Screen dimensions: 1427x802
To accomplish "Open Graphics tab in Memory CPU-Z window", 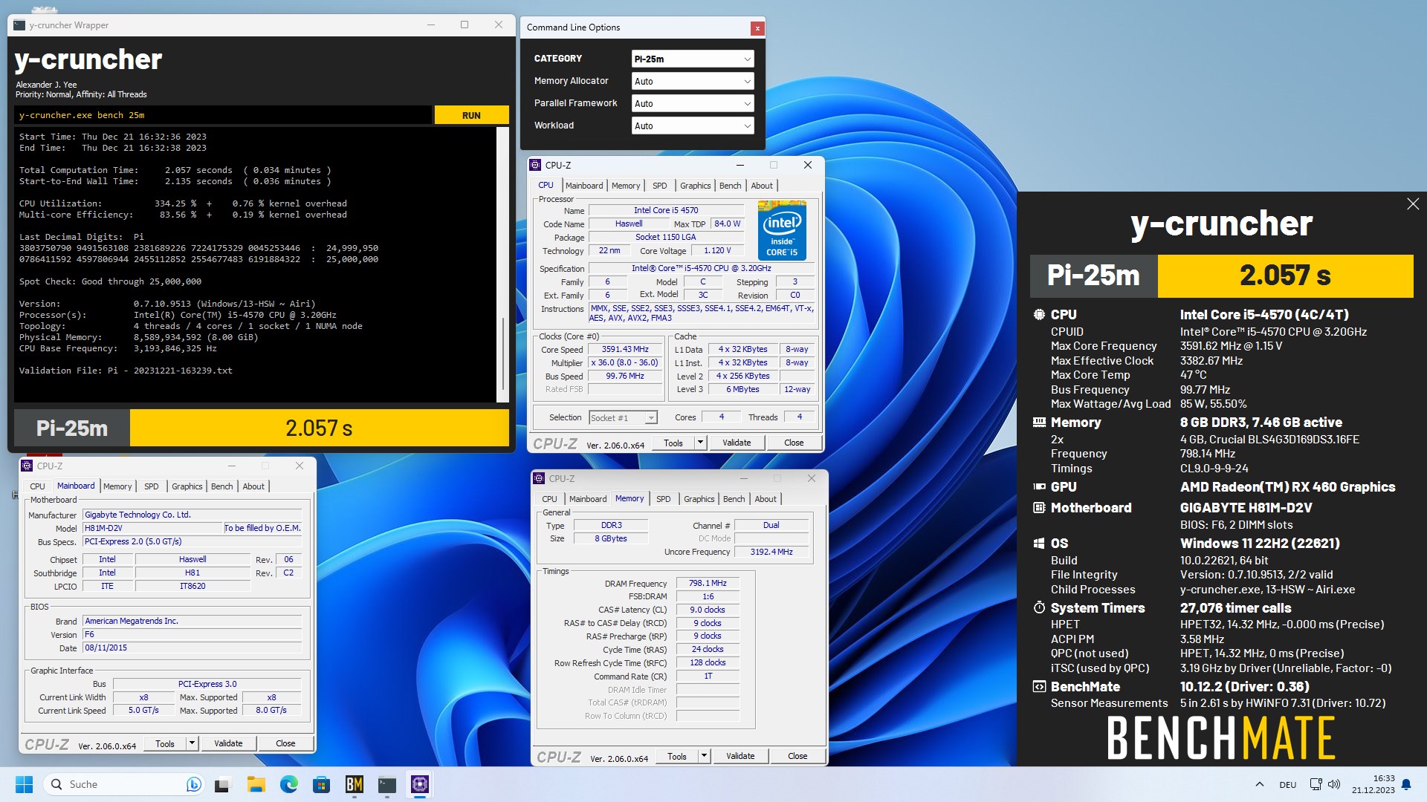I will 699,499.
